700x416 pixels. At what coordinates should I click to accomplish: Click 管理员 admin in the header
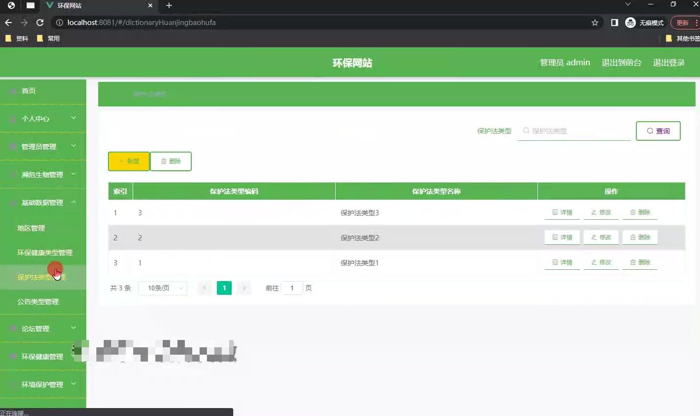point(565,63)
